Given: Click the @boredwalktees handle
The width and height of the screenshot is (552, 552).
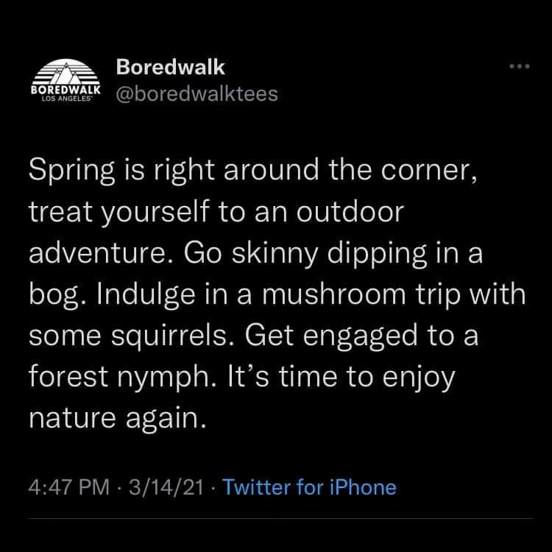Looking at the screenshot, I should [197, 94].
